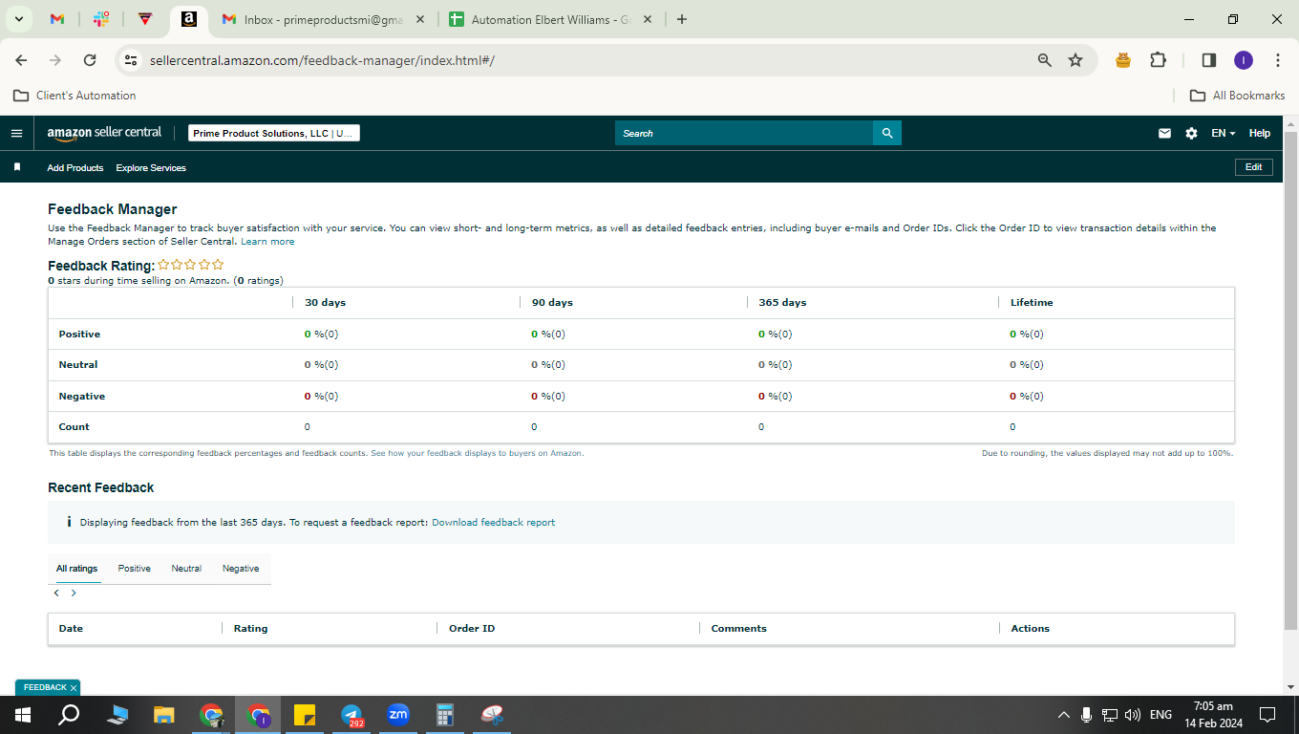Open the Seller Central hamburger menu
The image size is (1299, 734).
coord(16,133)
